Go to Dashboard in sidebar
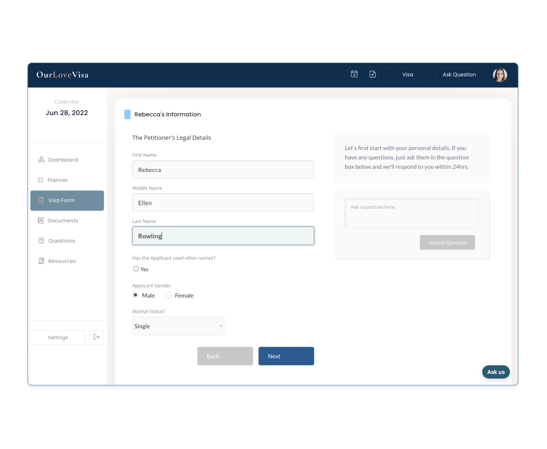Viewport: 547px width, 449px height. (67, 160)
